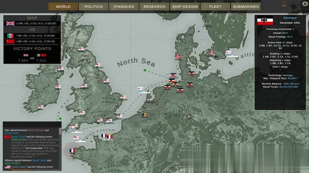
Task: Open the Finances tab
Action: 124,7
